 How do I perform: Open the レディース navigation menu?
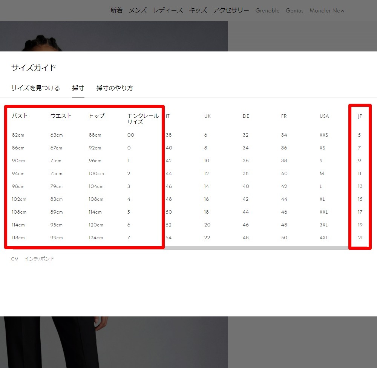[x=168, y=10]
